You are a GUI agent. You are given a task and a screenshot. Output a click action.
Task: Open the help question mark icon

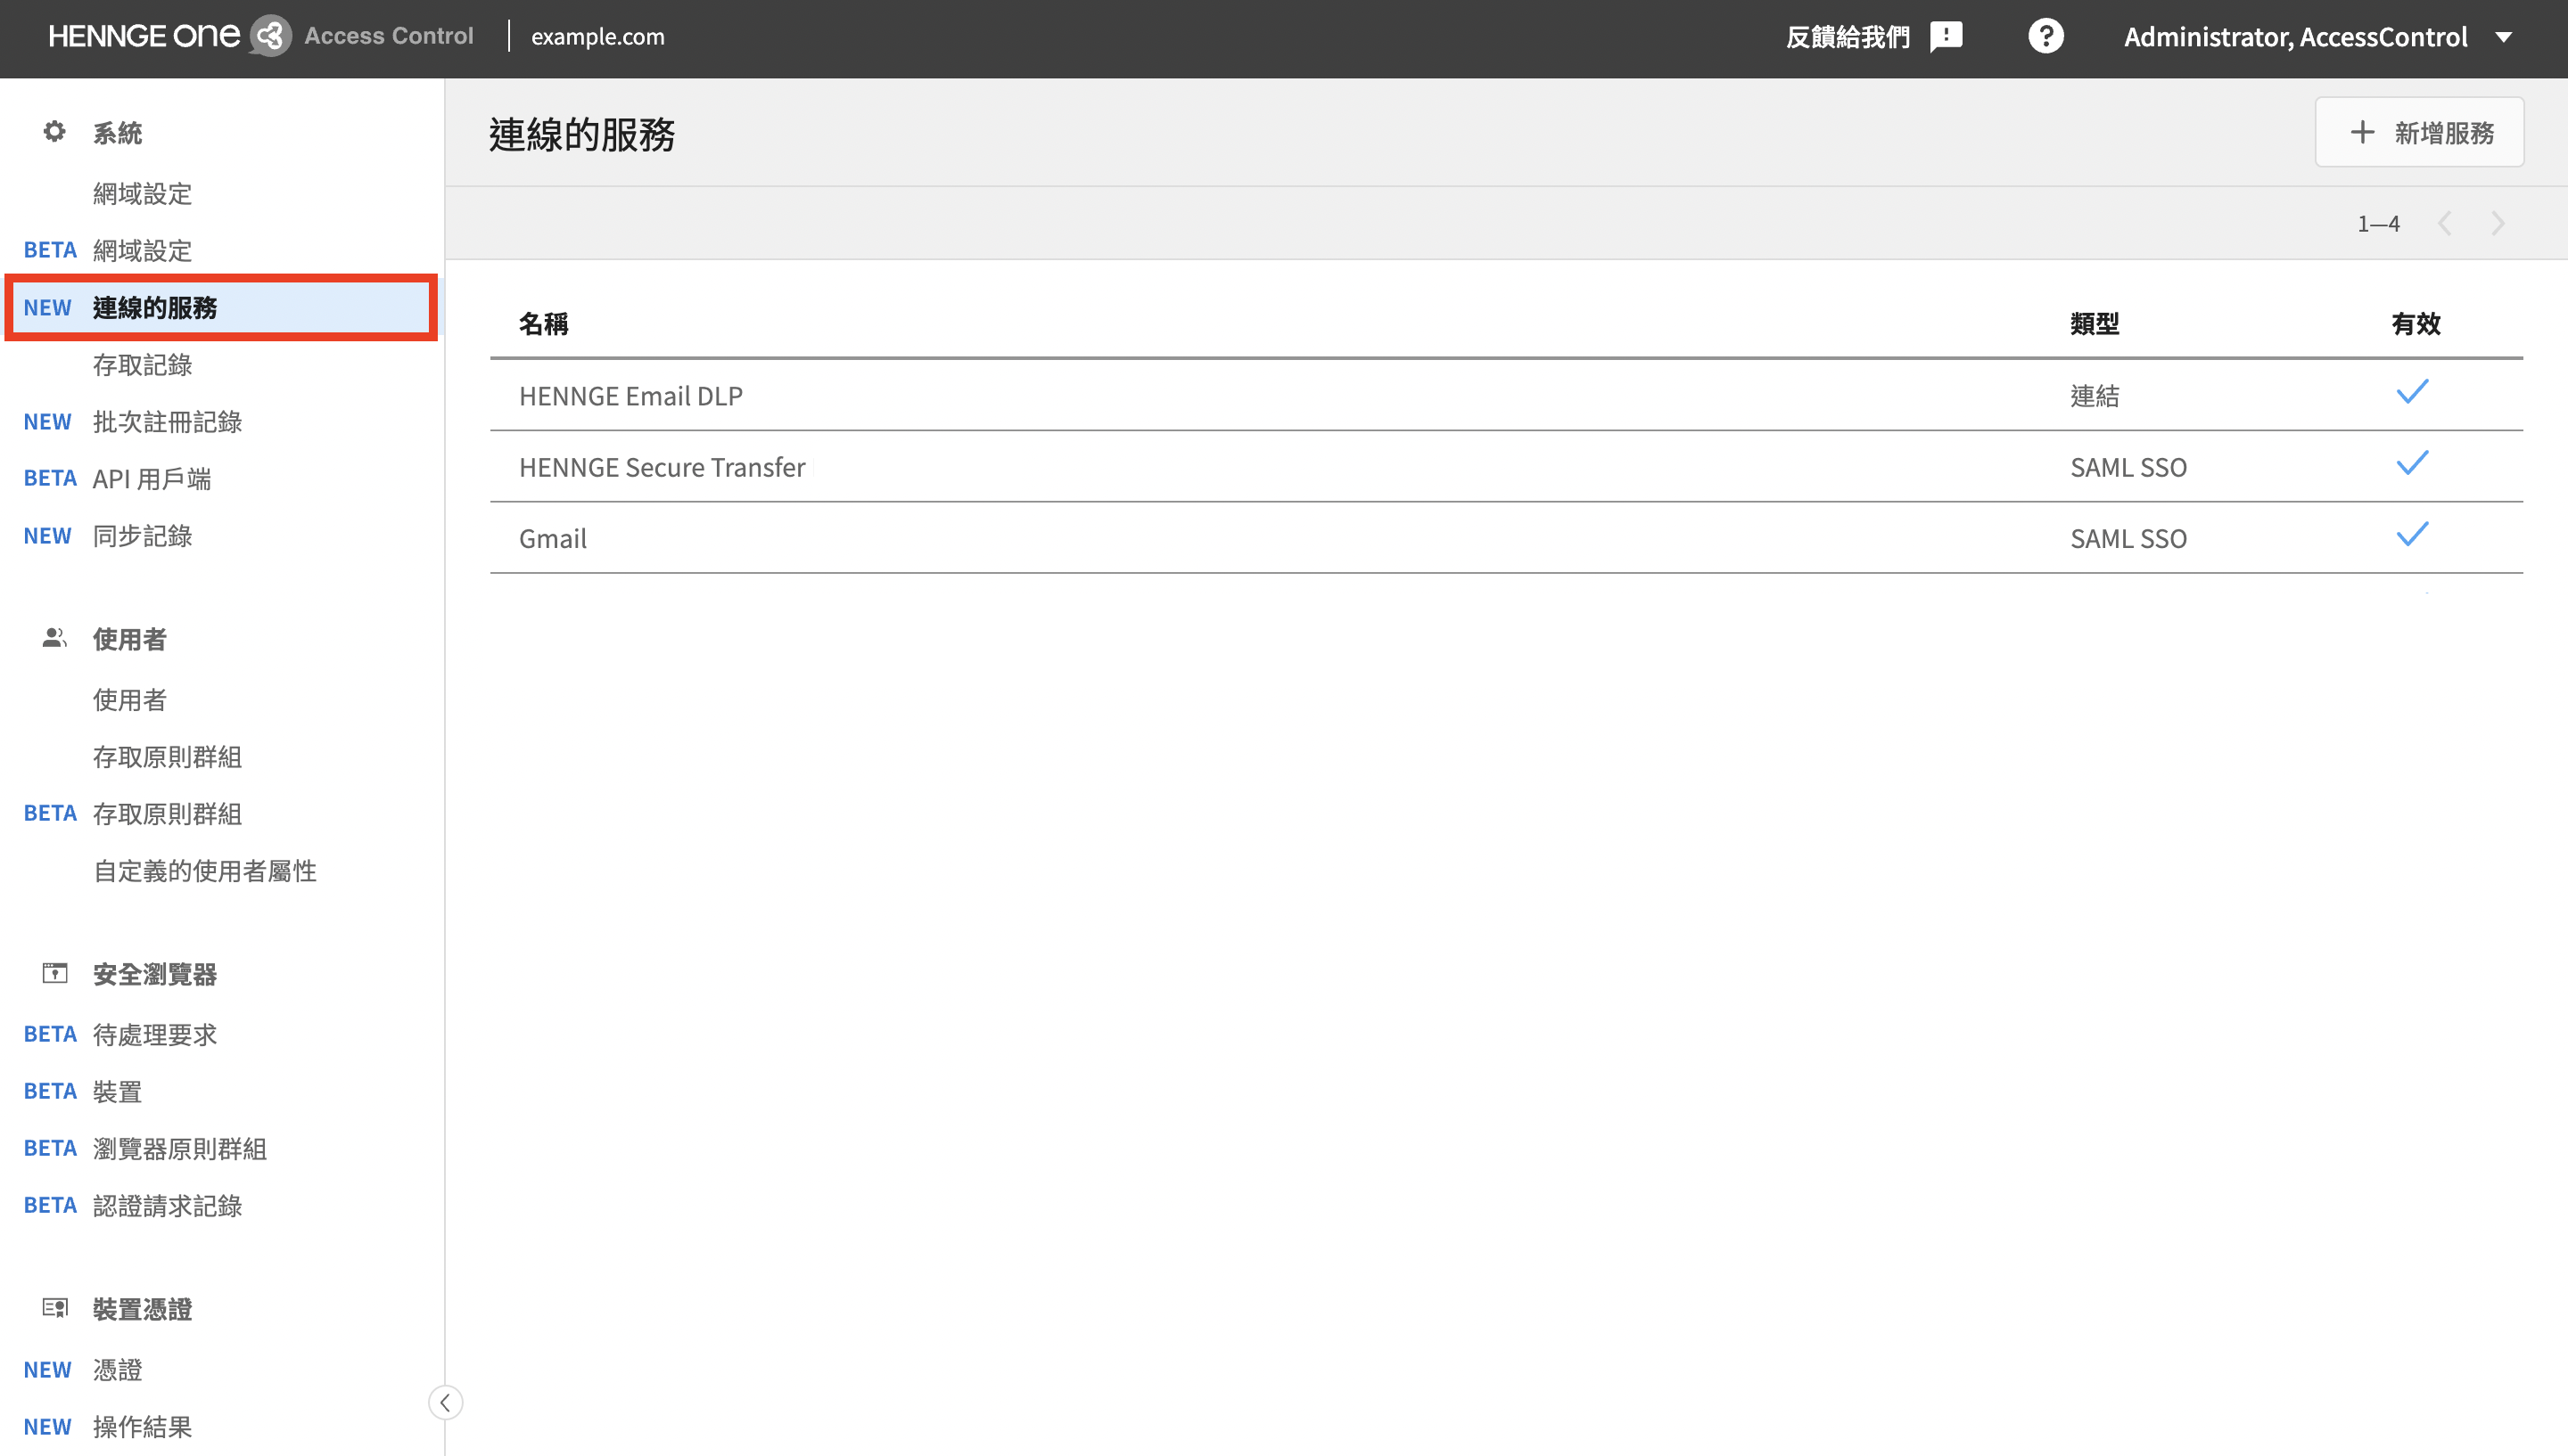2045,37
